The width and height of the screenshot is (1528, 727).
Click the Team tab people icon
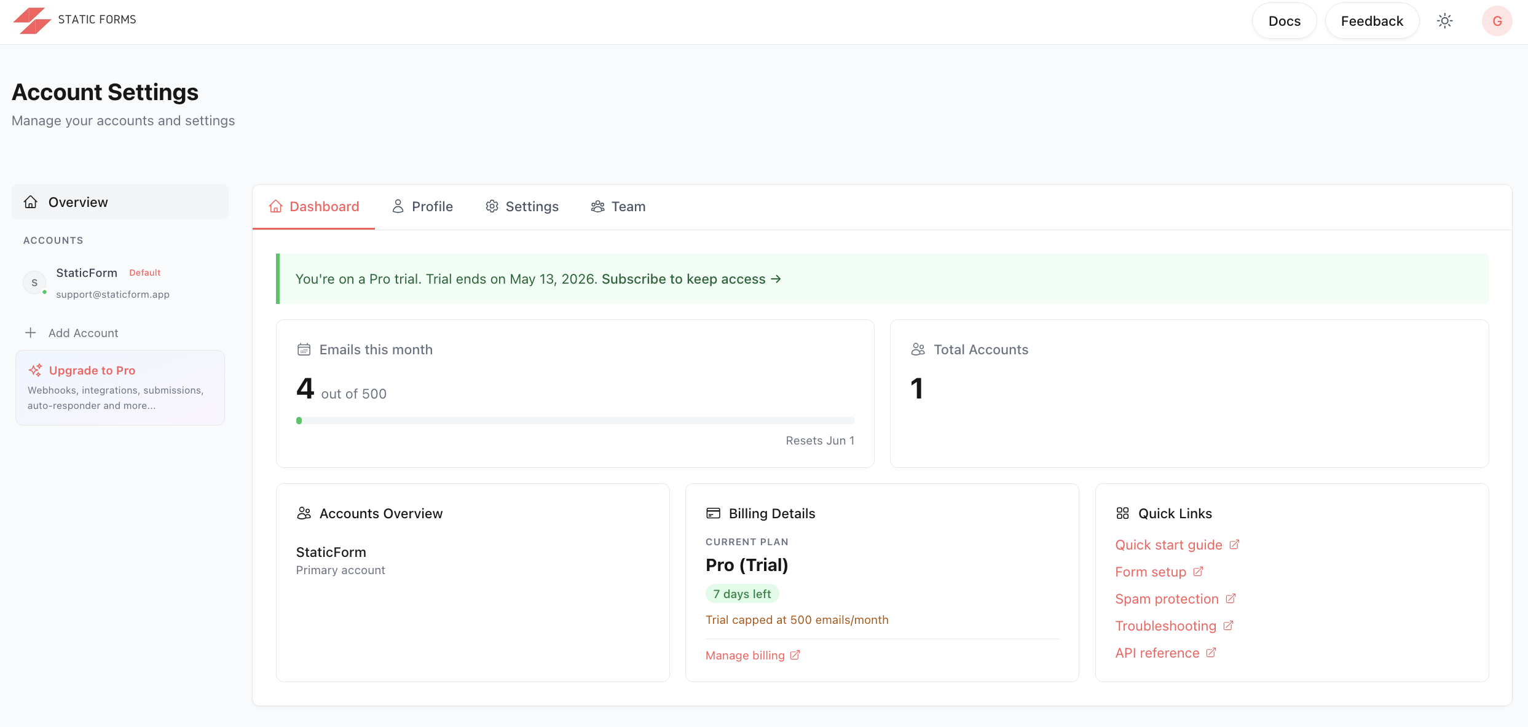[597, 206]
